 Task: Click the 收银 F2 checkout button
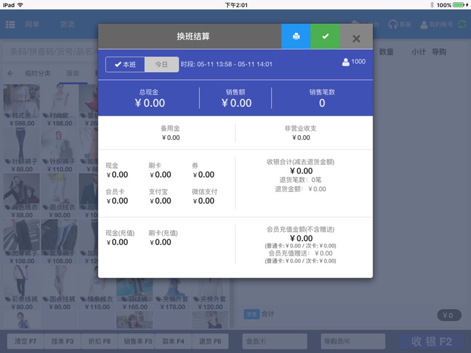tap(431, 342)
